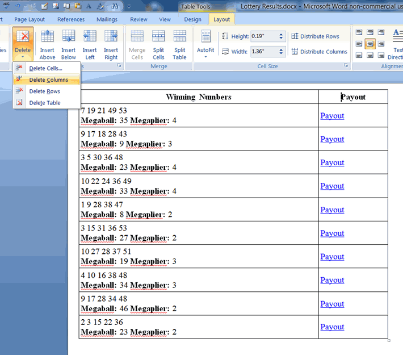Toggle the highlighted Align Center icon
The image size is (403, 355).
pos(370,44)
